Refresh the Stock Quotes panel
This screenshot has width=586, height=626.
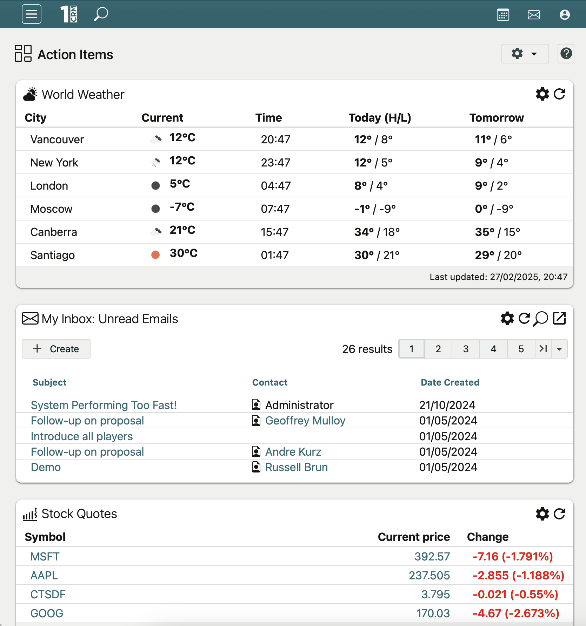[559, 514]
